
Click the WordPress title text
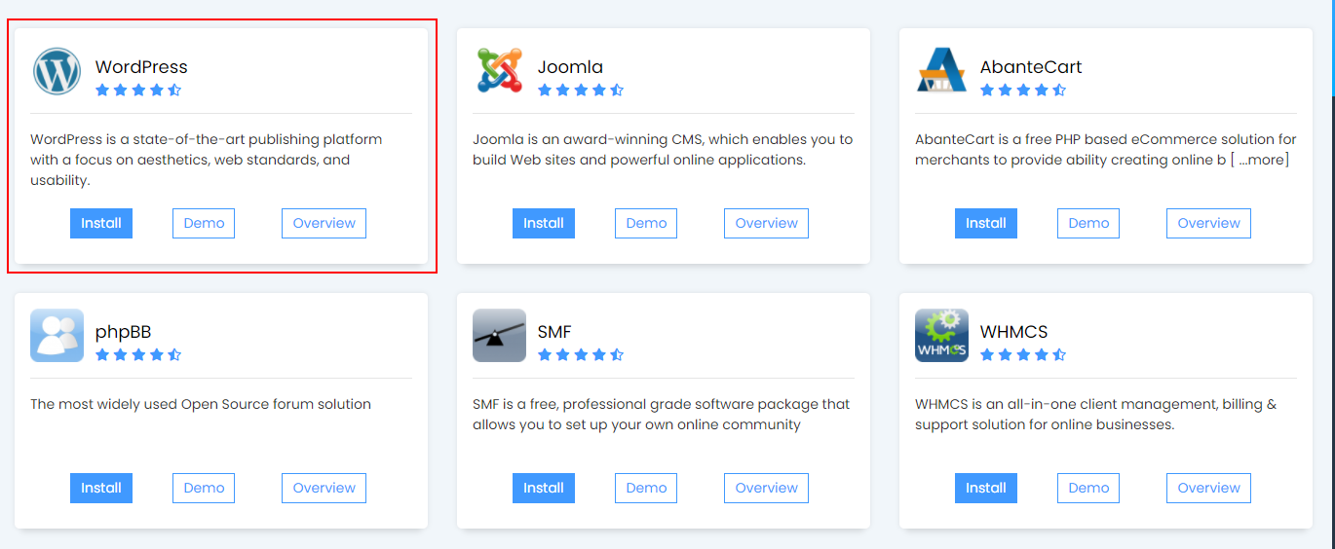pos(141,67)
